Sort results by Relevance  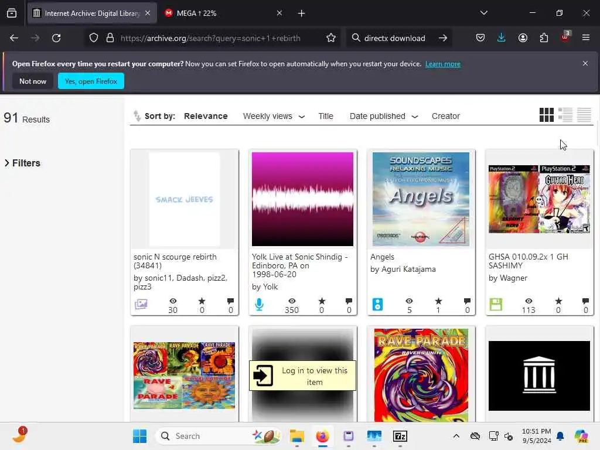(206, 116)
